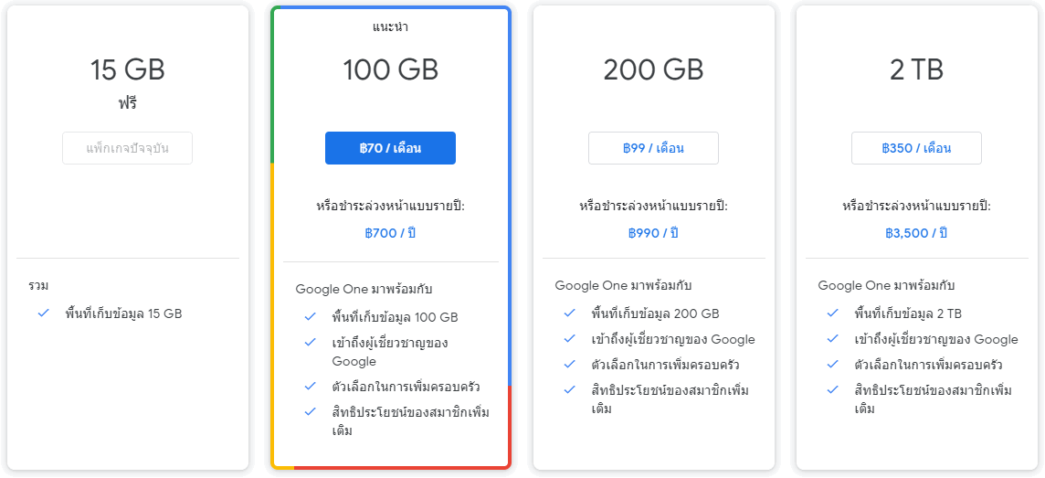This screenshot has height=478, width=1045.
Task: Click Google expert access checkmark in 100 GB plan
Action: pyautogui.click(x=310, y=343)
